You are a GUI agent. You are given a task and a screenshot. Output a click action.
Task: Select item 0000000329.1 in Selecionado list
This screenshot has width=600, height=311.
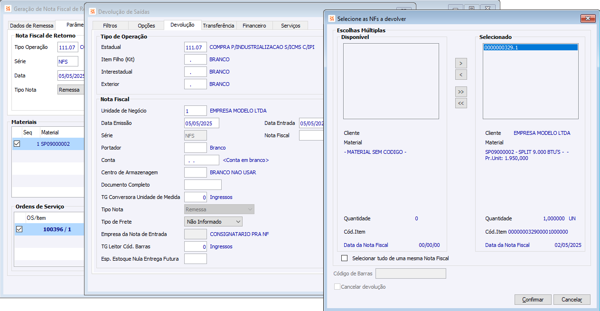coord(530,47)
